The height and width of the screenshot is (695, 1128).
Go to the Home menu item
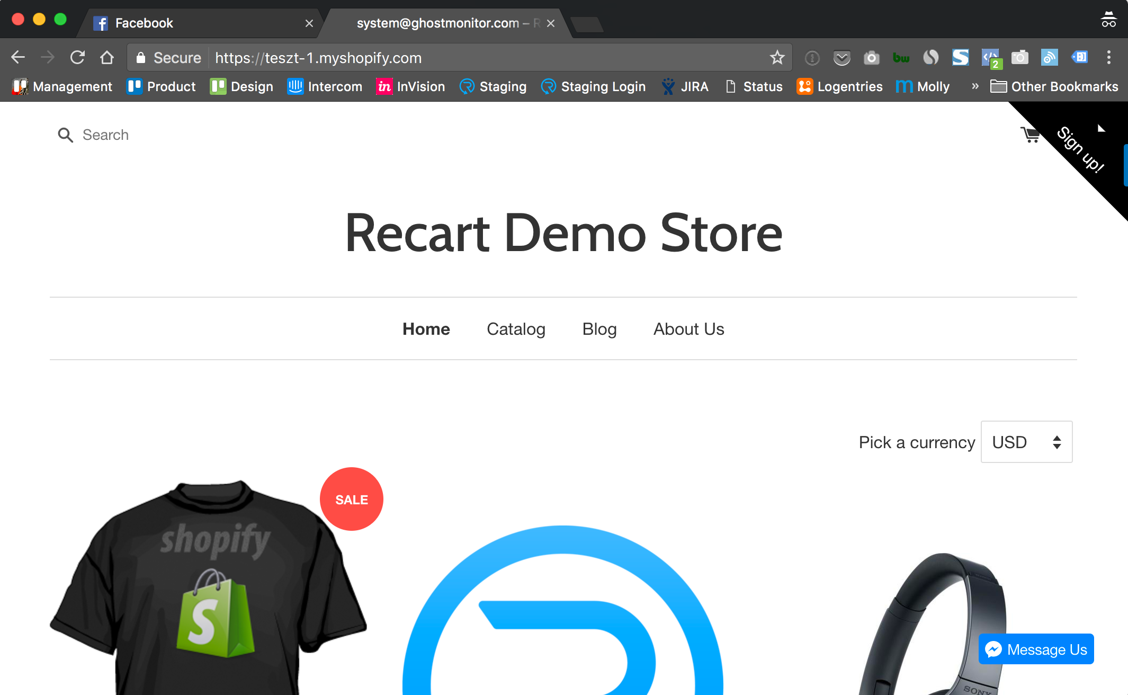tap(426, 329)
